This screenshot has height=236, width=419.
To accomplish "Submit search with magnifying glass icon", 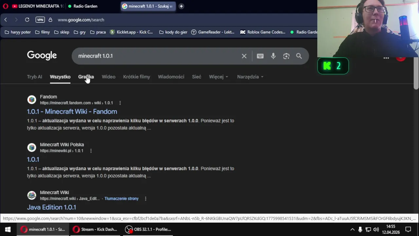I will tap(299, 56).
